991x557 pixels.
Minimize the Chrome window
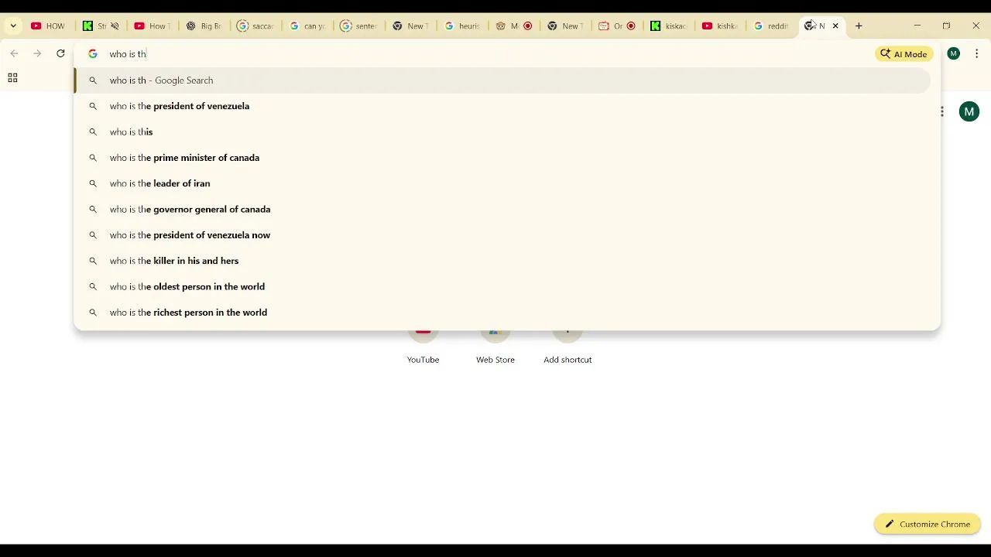pyautogui.click(x=917, y=26)
